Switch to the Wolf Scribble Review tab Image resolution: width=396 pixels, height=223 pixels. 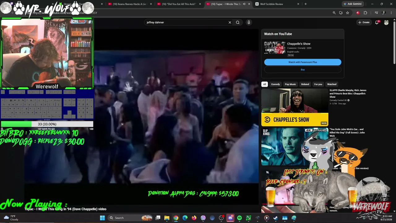274,4
